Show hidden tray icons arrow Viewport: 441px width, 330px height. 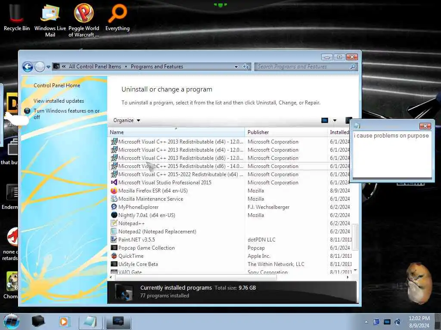click(366, 322)
